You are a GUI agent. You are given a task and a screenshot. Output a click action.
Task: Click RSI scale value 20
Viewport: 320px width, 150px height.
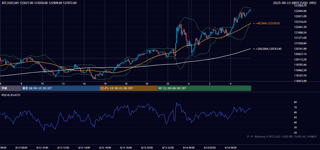pos(295,132)
